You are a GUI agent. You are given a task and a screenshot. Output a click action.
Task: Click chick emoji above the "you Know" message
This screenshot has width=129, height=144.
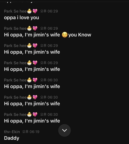click(x=29, y=28)
